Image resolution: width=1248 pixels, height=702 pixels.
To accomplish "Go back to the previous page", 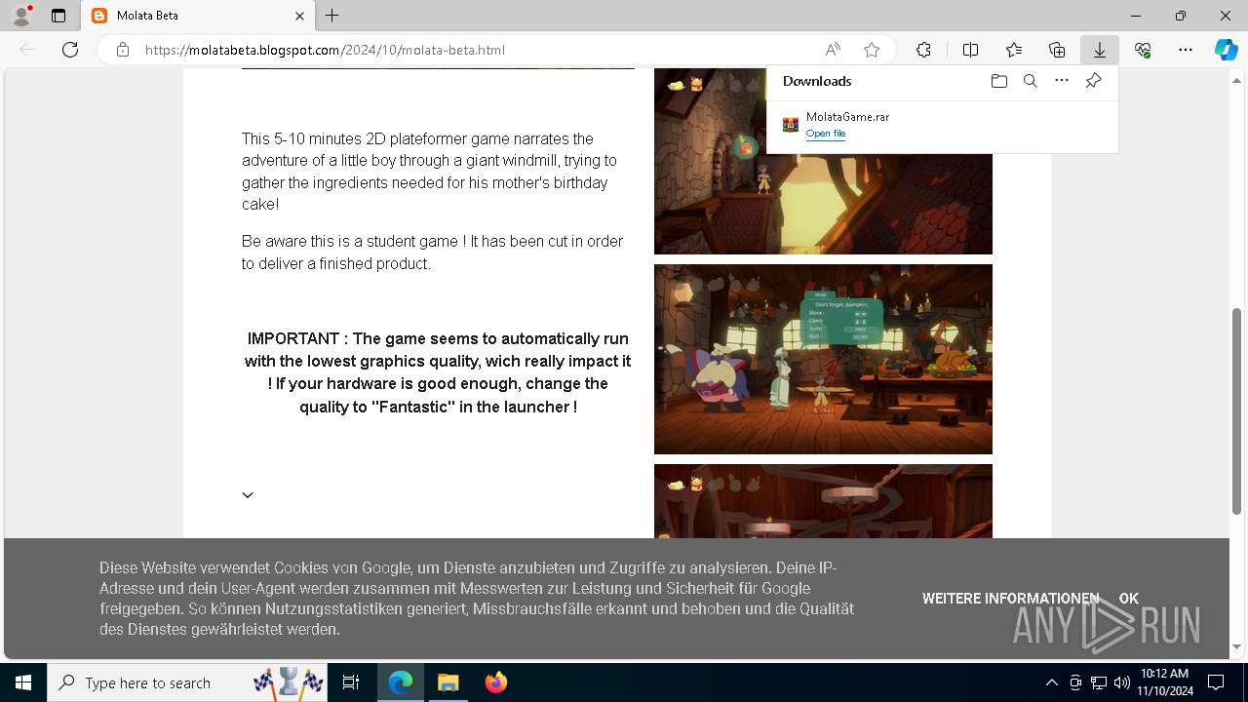I will click(x=27, y=50).
